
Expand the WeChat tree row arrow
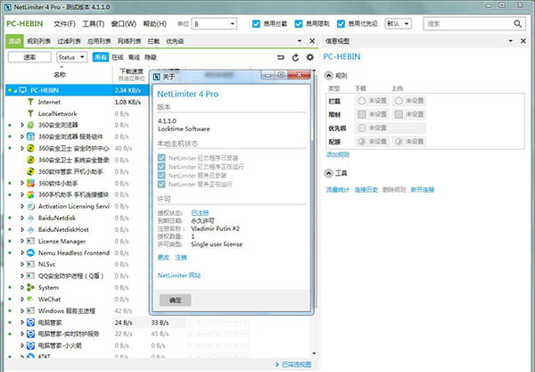22,299
